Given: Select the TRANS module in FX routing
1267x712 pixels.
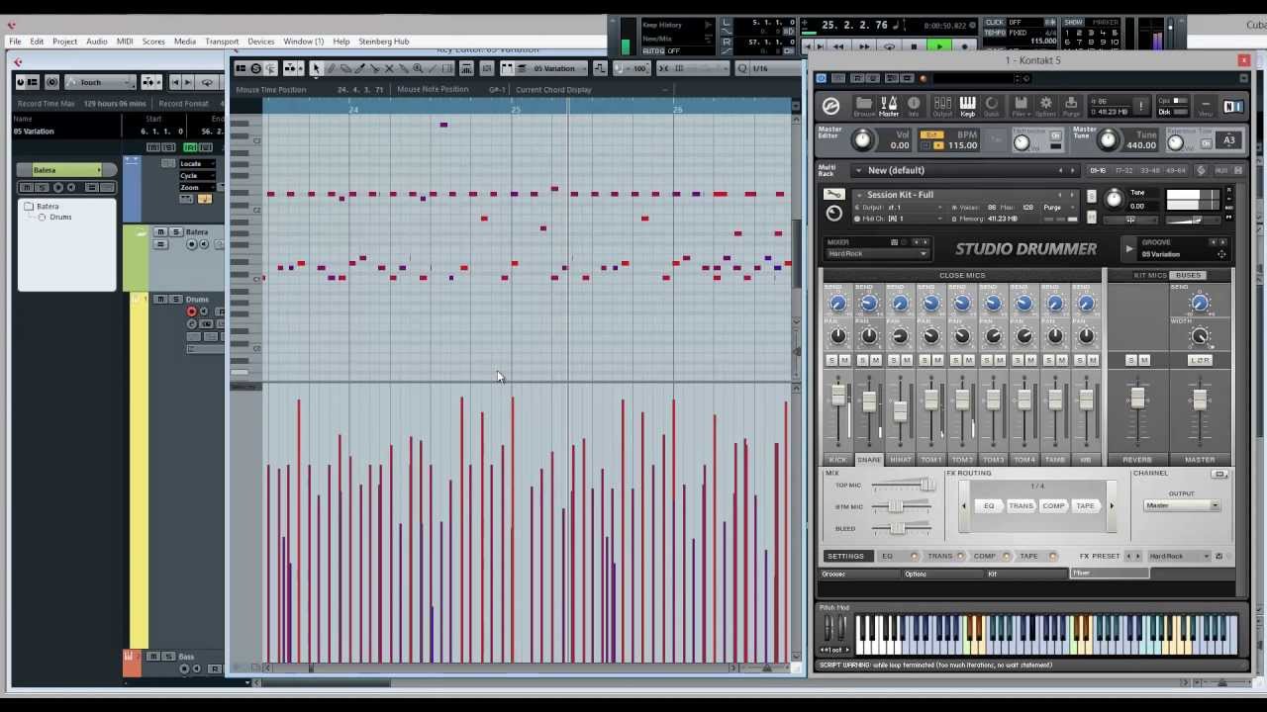Looking at the screenshot, I should (x=1021, y=506).
